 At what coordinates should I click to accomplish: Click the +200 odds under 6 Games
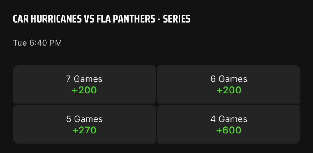pos(229,90)
